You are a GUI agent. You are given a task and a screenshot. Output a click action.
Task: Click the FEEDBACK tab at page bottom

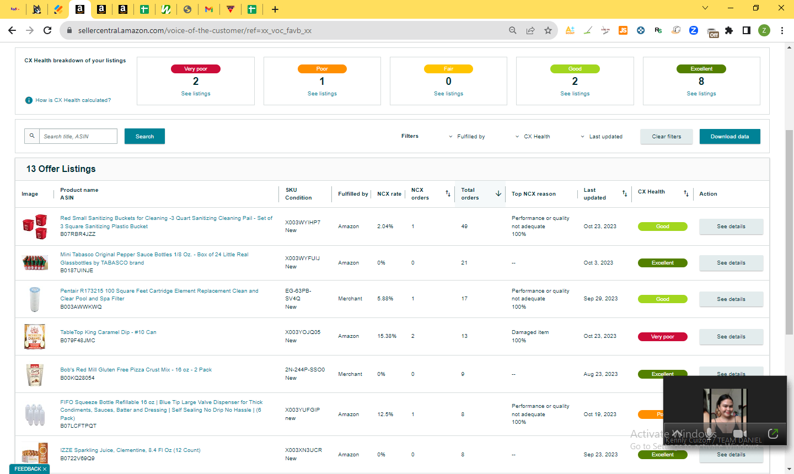(30, 469)
